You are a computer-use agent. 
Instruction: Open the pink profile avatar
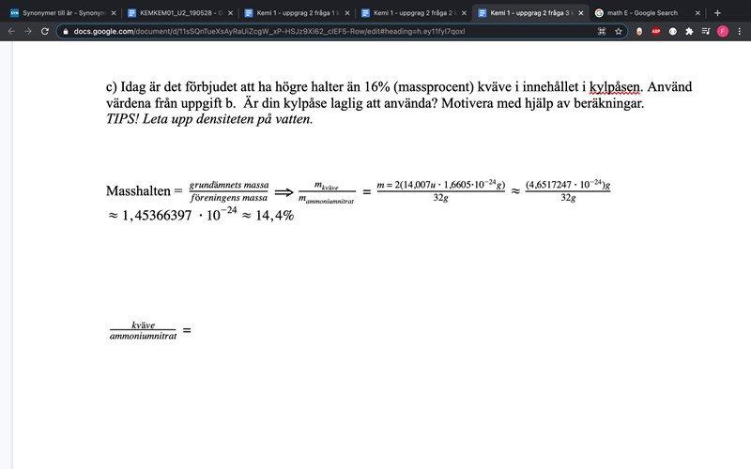click(x=722, y=31)
